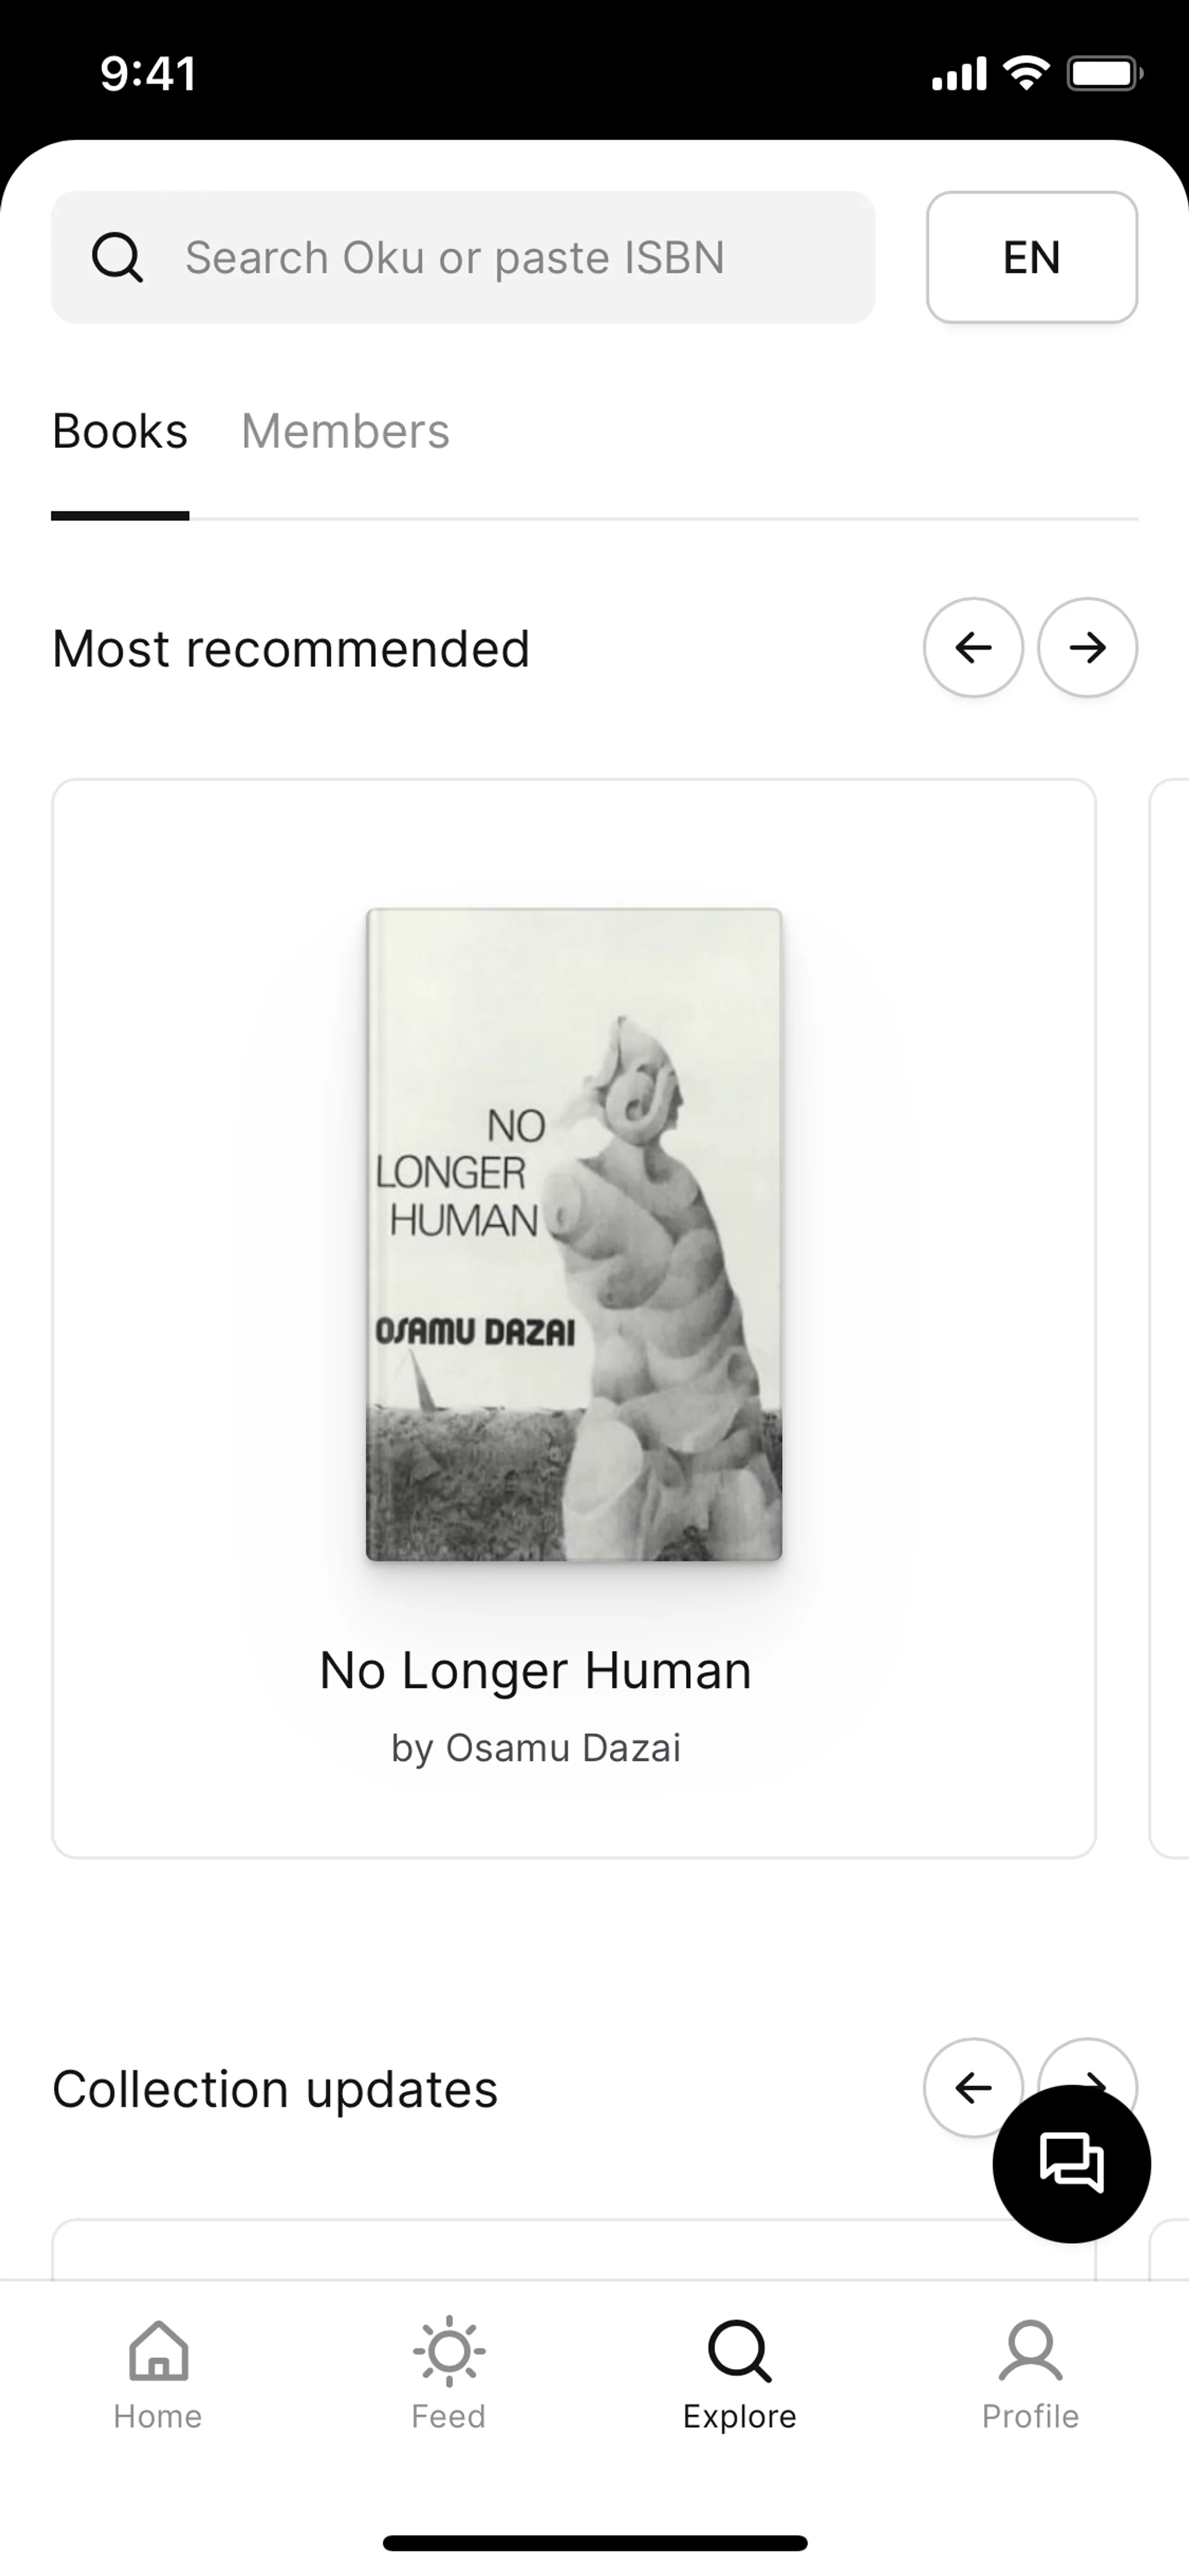Select the Books tab
Viewport: 1189px width, 2576px height.
pos(120,431)
